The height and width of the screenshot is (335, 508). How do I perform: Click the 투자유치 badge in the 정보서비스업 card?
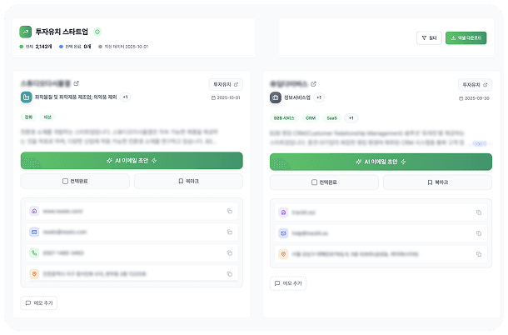click(475, 85)
